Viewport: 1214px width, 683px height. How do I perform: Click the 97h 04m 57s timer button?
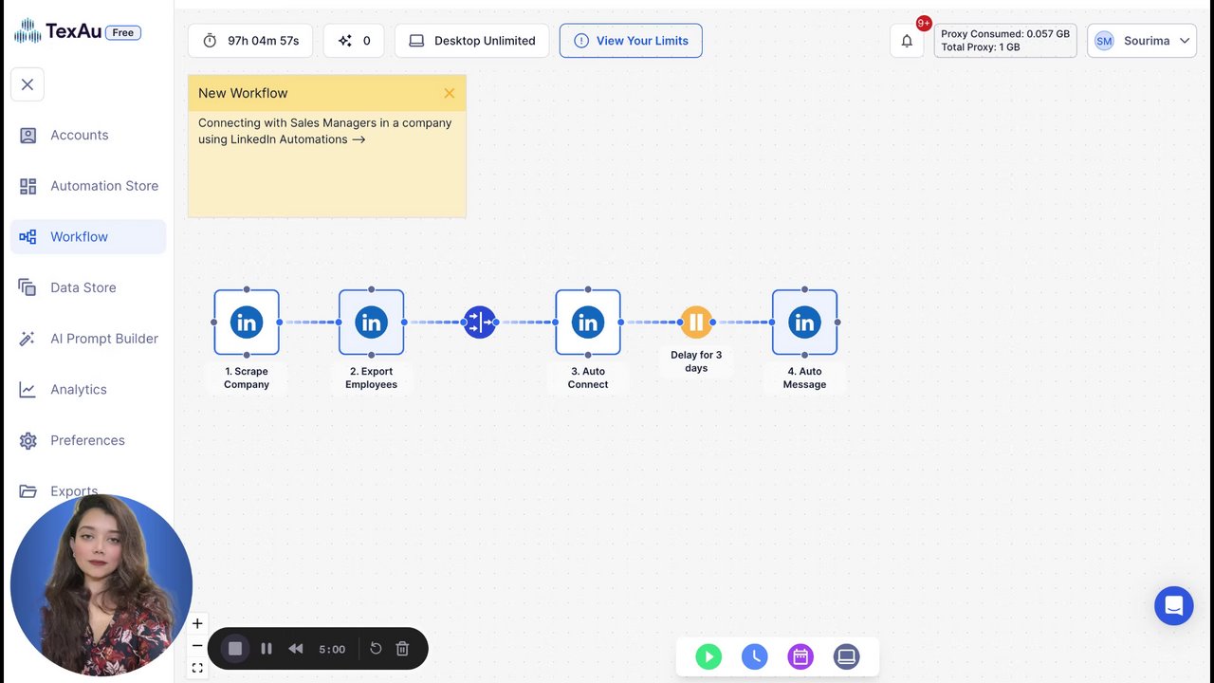pyautogui.click(x=250, y=41)
